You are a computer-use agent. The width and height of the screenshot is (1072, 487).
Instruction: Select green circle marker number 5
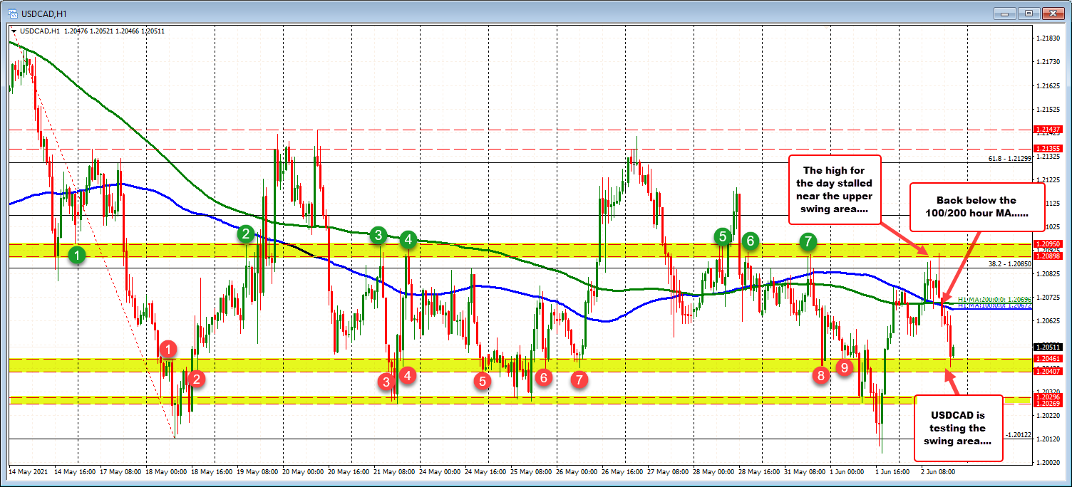coord(723,235)
